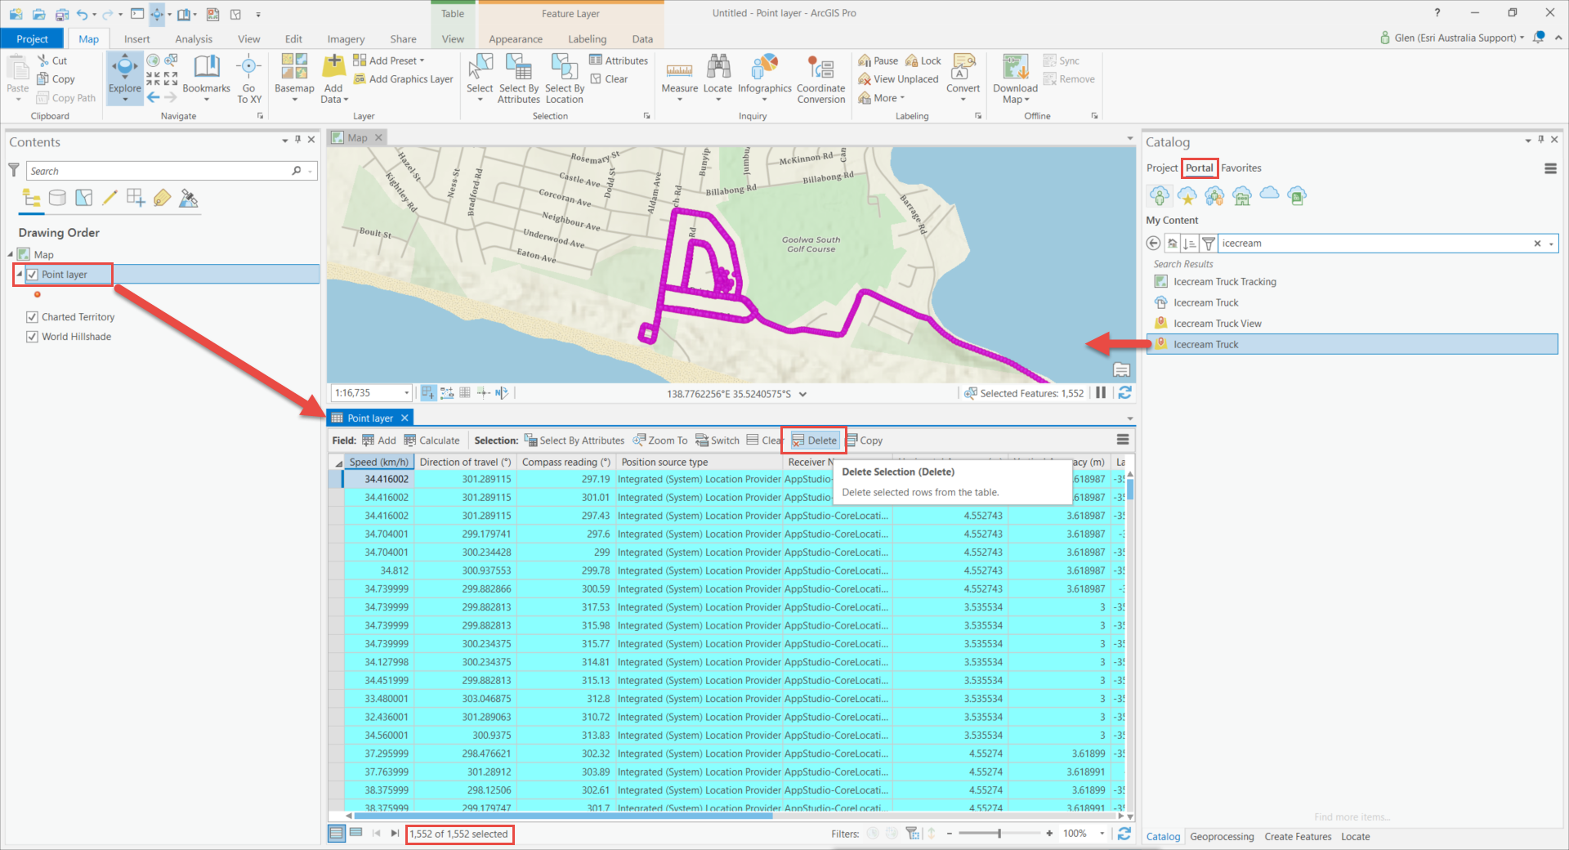Open Coordinate Conversion tool
The height and width of the screenshot is (850, 1569).
820,78
